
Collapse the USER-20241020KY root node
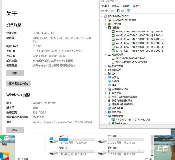click(102, 16)
